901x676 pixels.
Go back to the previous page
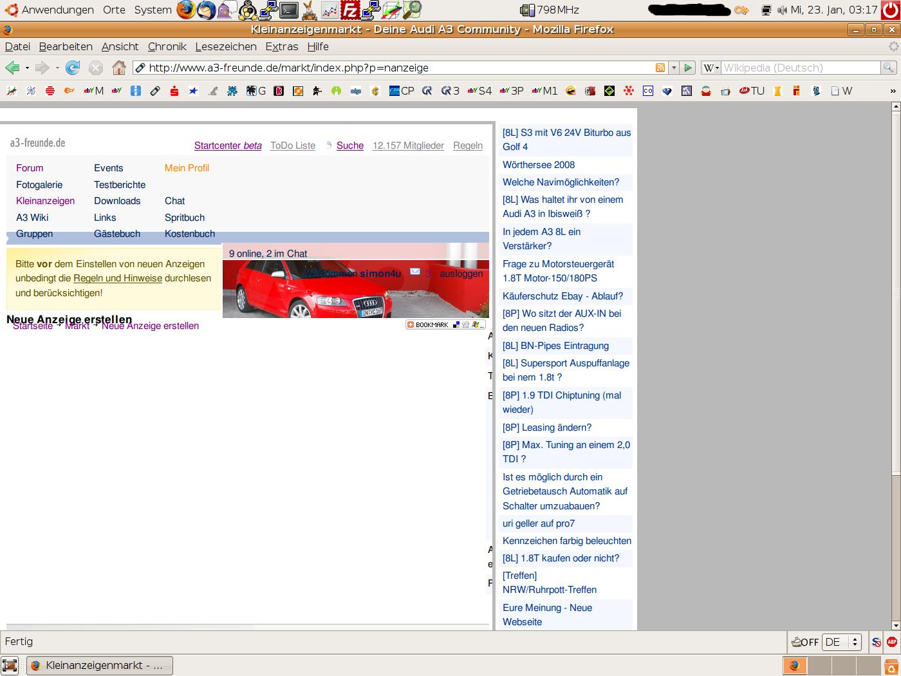point(12,68)
